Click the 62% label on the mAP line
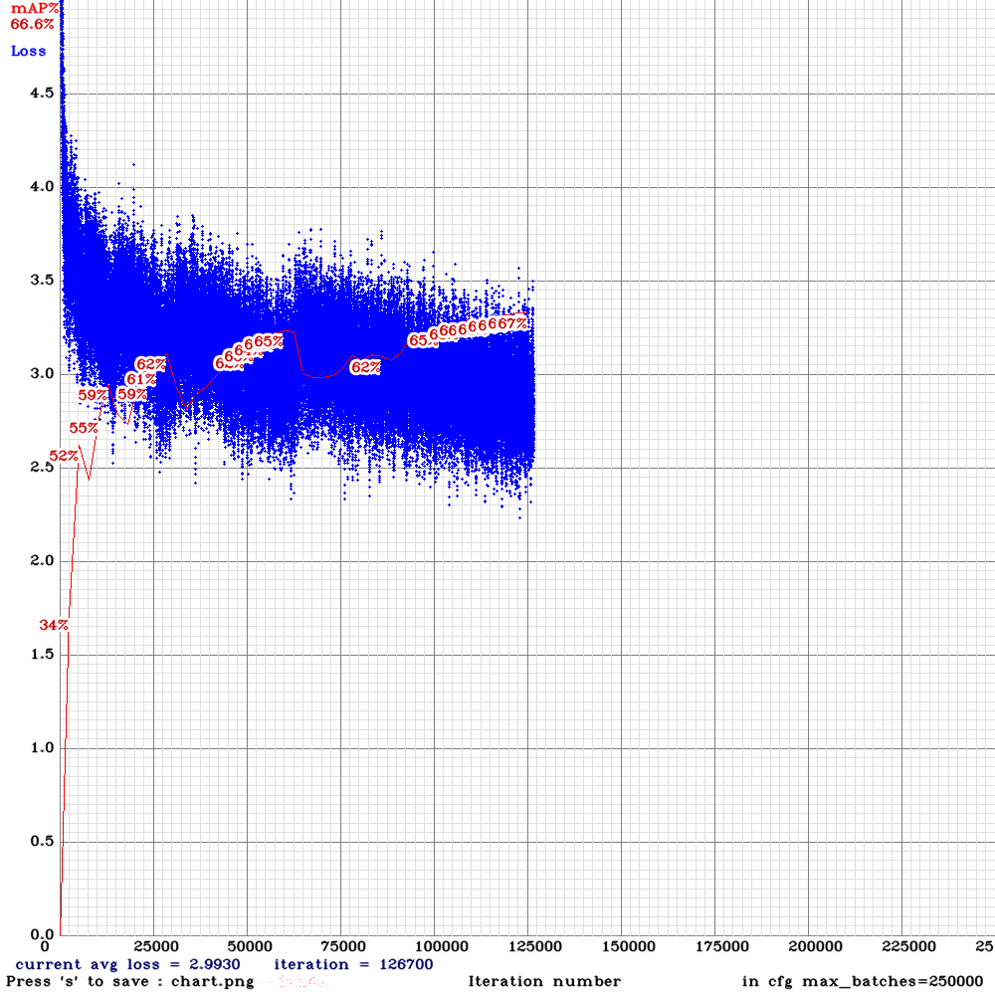Image resolution: width=995 pixels, height=995 pixels. (x=149, y=364)
